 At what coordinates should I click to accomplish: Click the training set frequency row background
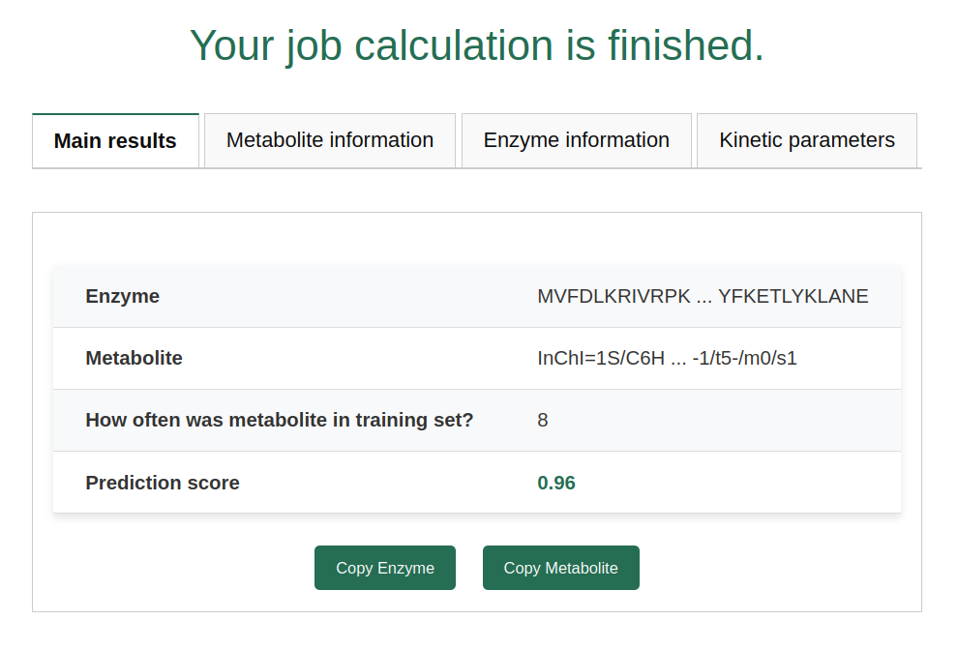(x=726, y=420)
